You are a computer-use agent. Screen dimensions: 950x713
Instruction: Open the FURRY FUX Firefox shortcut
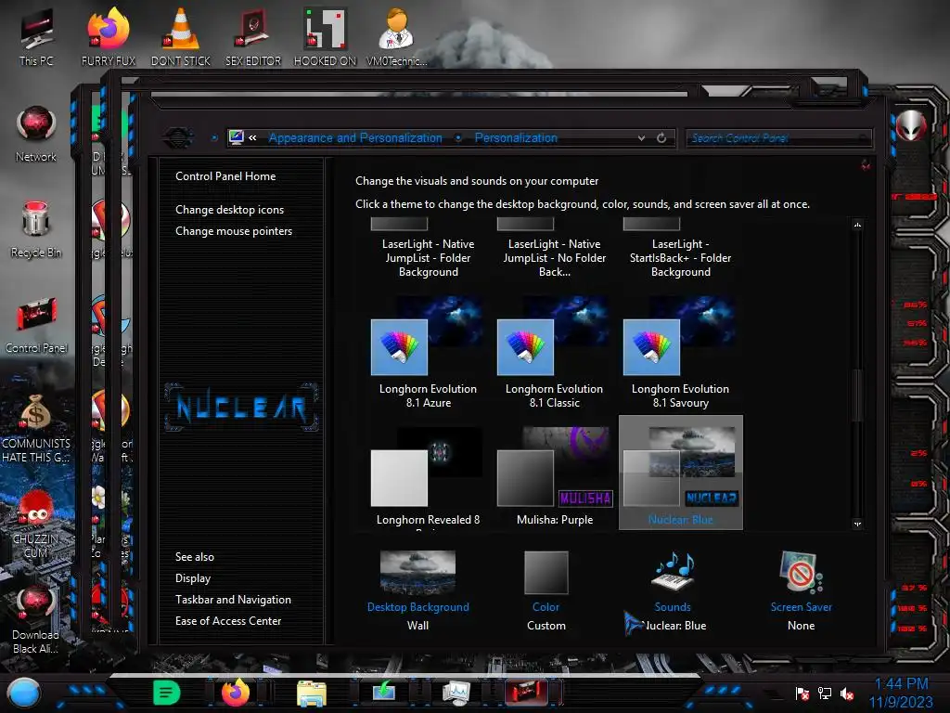point(109,37)
